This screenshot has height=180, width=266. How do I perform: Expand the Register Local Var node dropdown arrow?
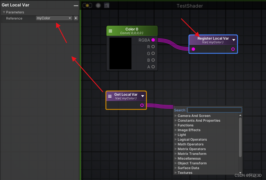(234, 40)
